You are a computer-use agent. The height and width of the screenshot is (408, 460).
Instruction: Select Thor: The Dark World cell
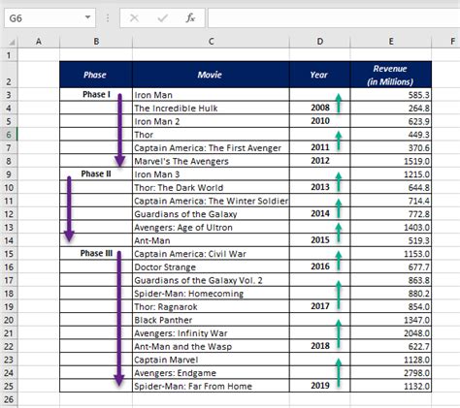[x=211, y=187]
